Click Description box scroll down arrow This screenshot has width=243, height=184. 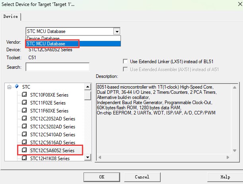[235, 151]
